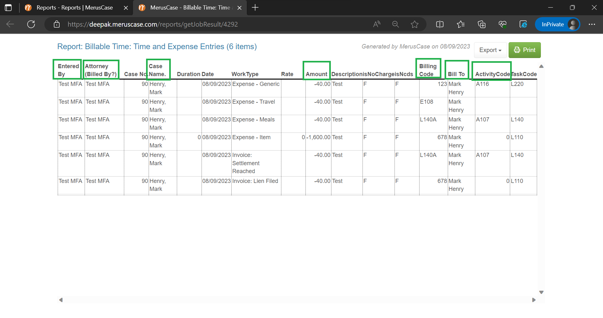Click the horizontal scroll left arrow

tap(61, 300)
